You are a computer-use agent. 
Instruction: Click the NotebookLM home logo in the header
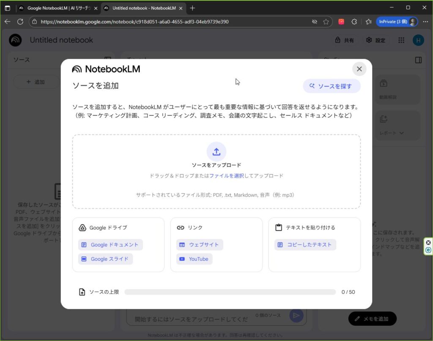(15, 40)
